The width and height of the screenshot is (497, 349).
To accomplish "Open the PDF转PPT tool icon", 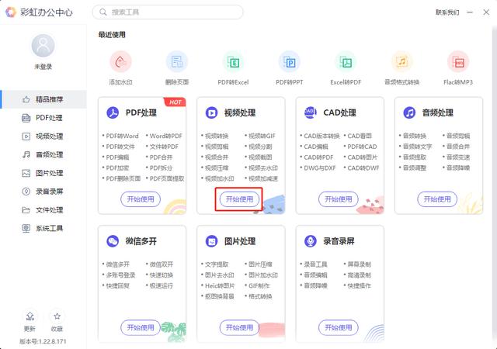I will point(290,62).
